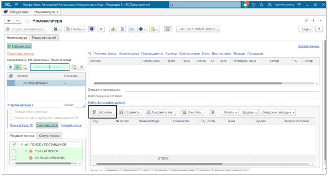Open the Еще dropdown menu
Image resolution: width=328 pixels, height=176 pixels.
tap(306, 29)
